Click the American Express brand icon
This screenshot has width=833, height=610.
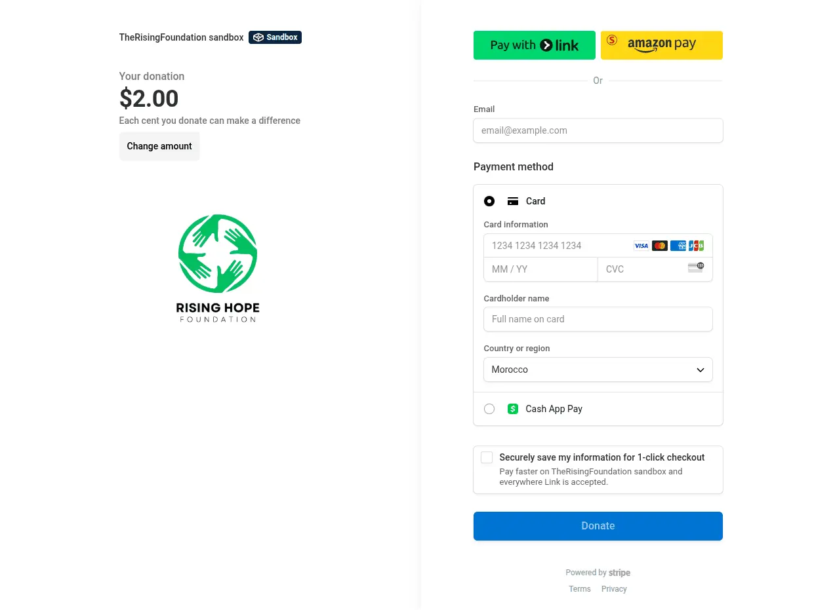pos(678,246)
